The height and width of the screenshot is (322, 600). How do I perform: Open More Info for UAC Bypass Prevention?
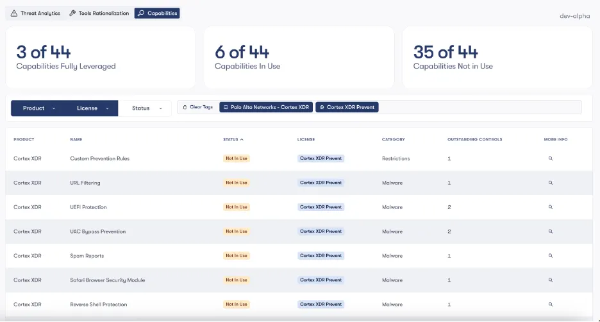click(550, 232)
